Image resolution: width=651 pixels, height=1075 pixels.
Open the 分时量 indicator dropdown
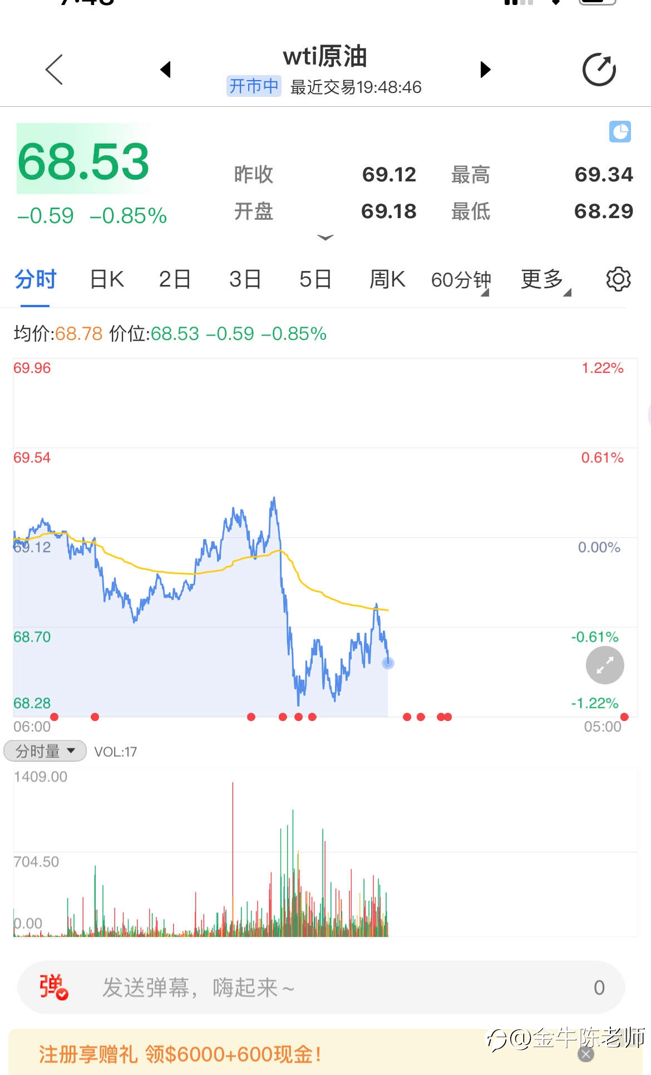[45, 751]
